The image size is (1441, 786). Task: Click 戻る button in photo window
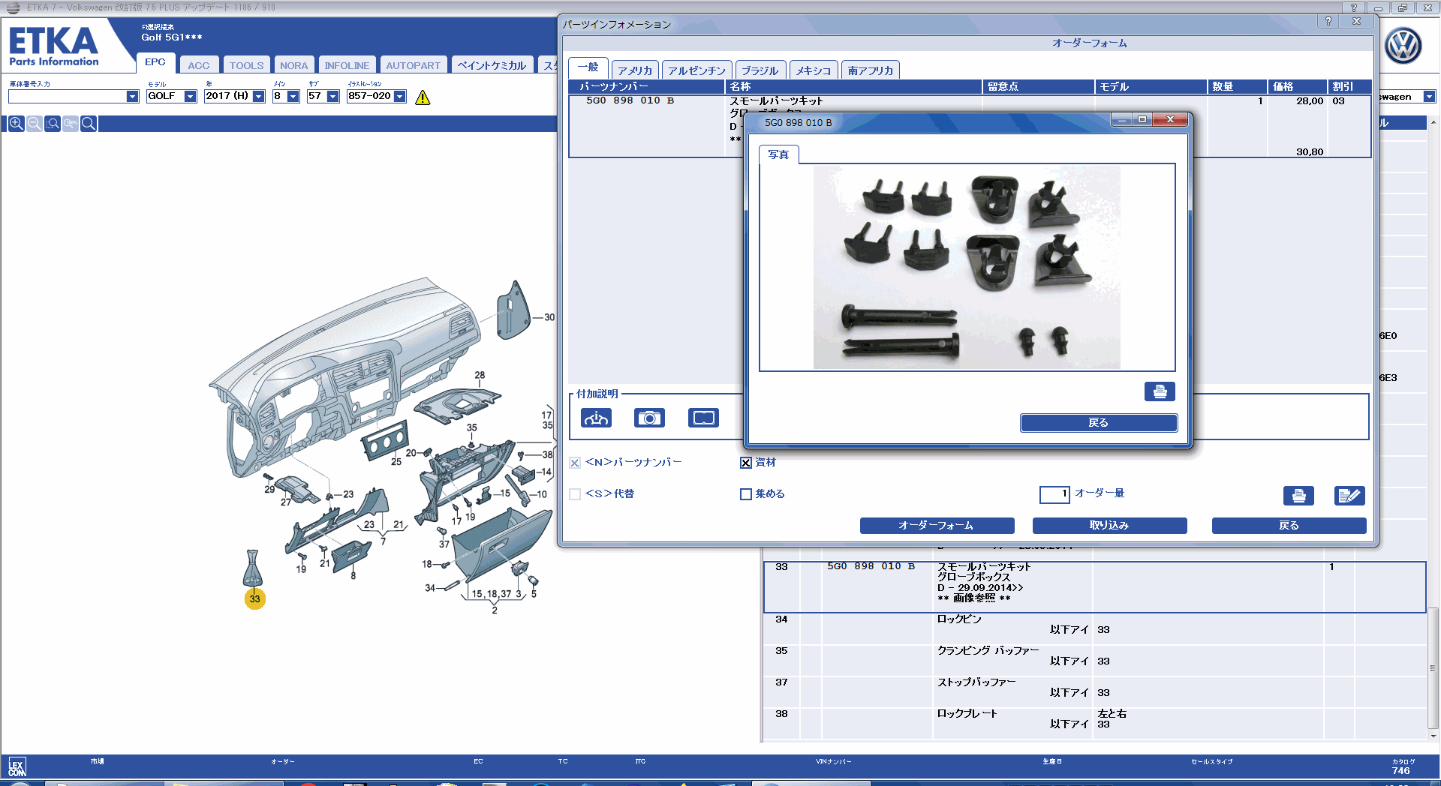pos(1098,423)
